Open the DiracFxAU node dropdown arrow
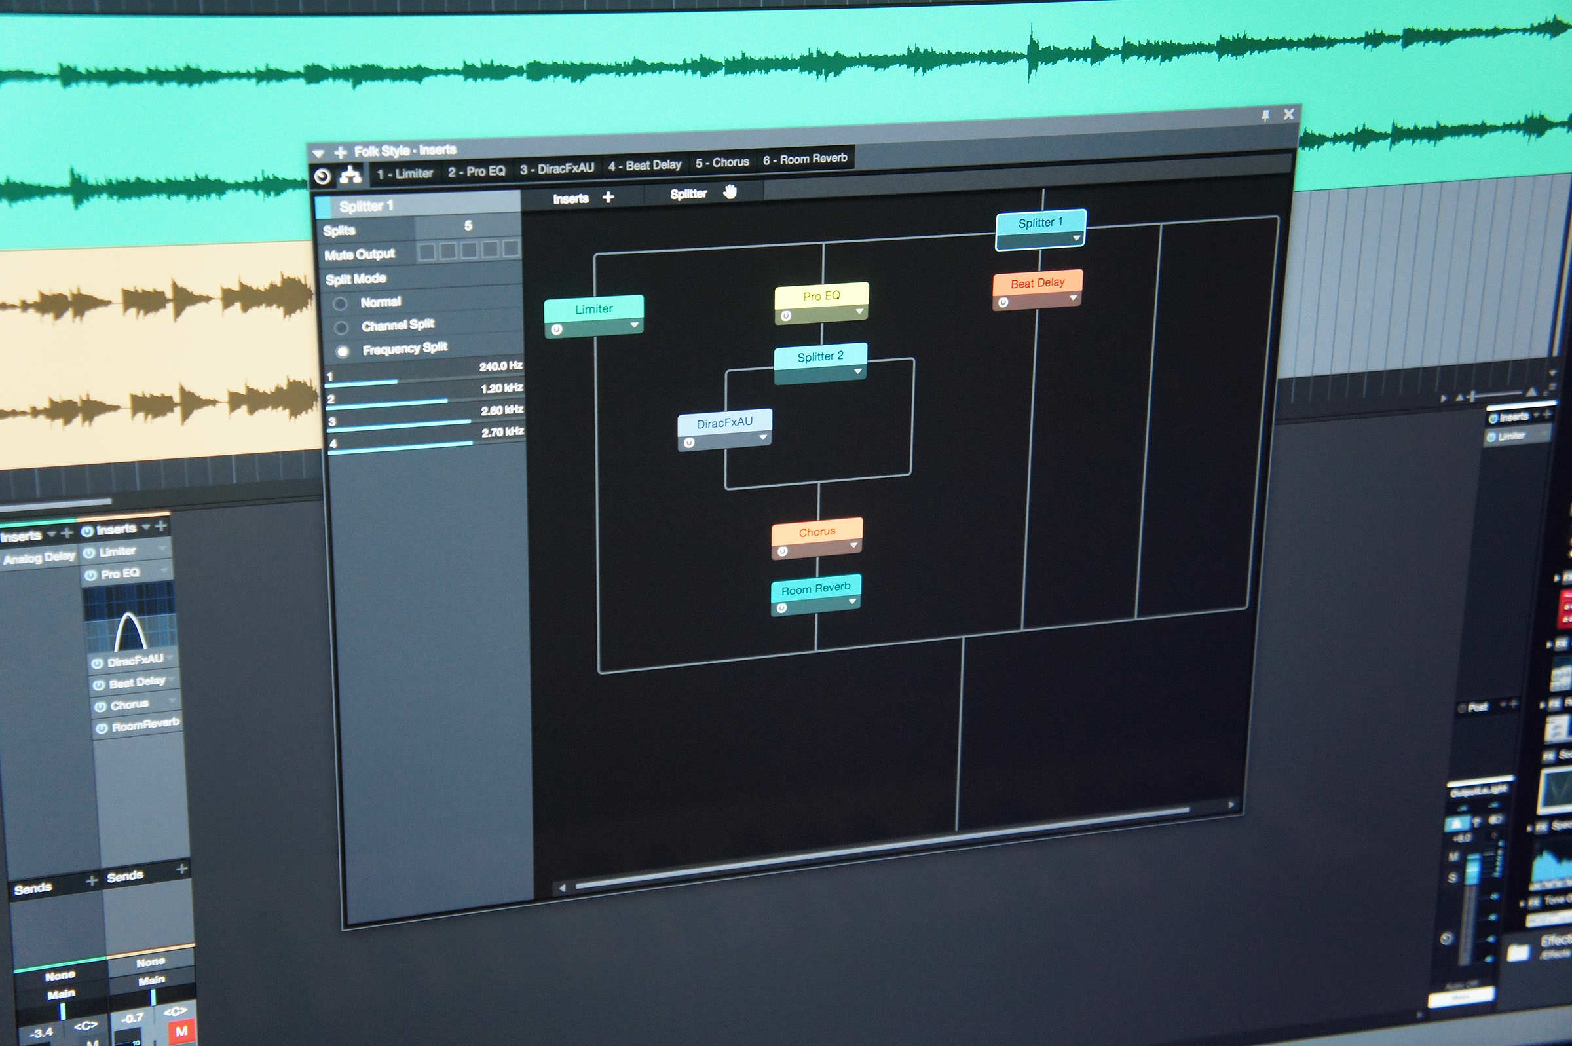The image size is (1572, 1046). [762, 437]
